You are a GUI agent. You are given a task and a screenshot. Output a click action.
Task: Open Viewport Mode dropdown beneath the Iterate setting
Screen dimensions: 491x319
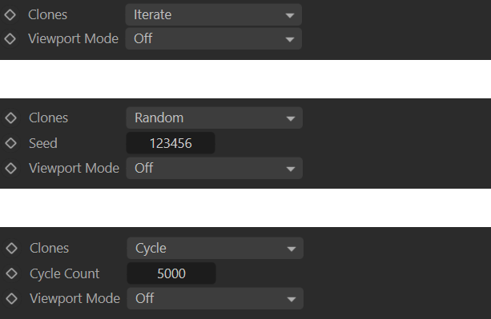[x=214, y=38]
